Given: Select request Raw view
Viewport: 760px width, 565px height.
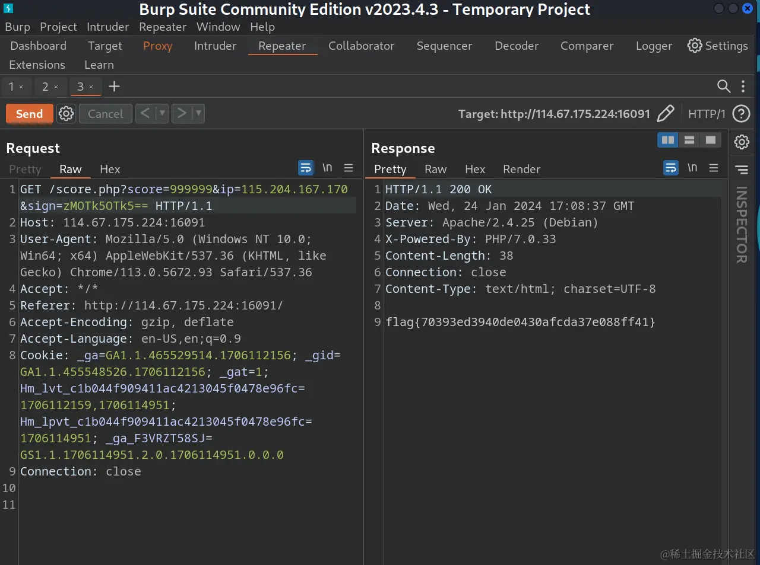Looking at the screenshot, I should 71,169.
